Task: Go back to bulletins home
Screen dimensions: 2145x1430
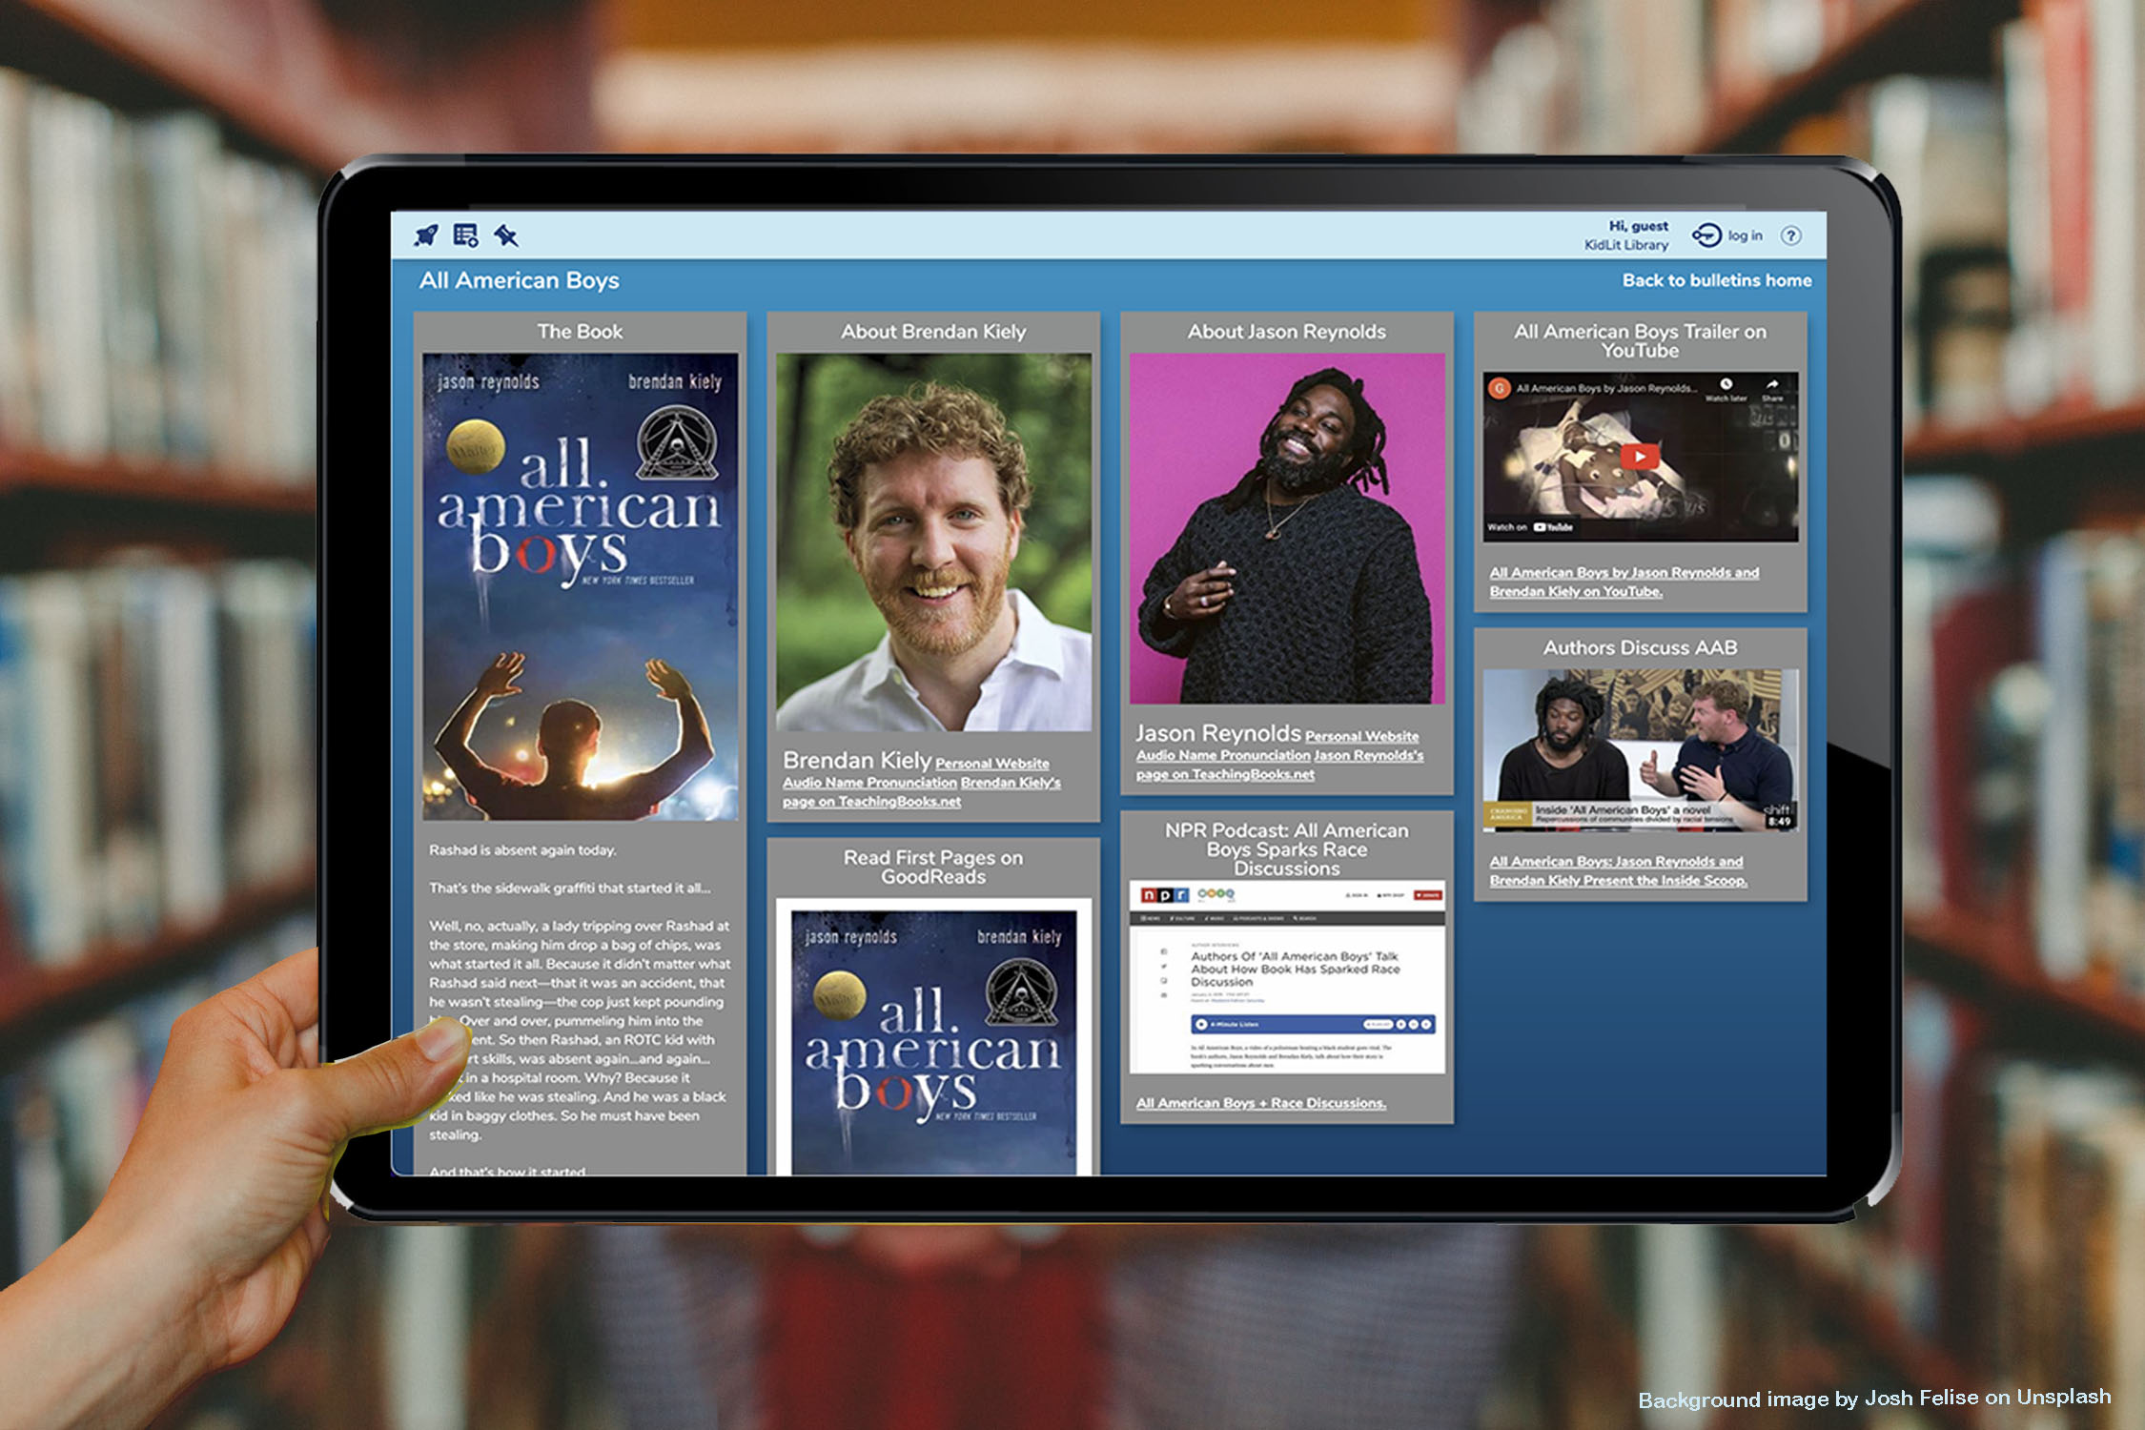Action: [x=1717, y=280]
